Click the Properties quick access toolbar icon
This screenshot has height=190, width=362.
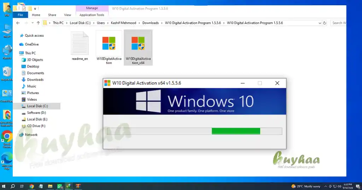point(24,8)
